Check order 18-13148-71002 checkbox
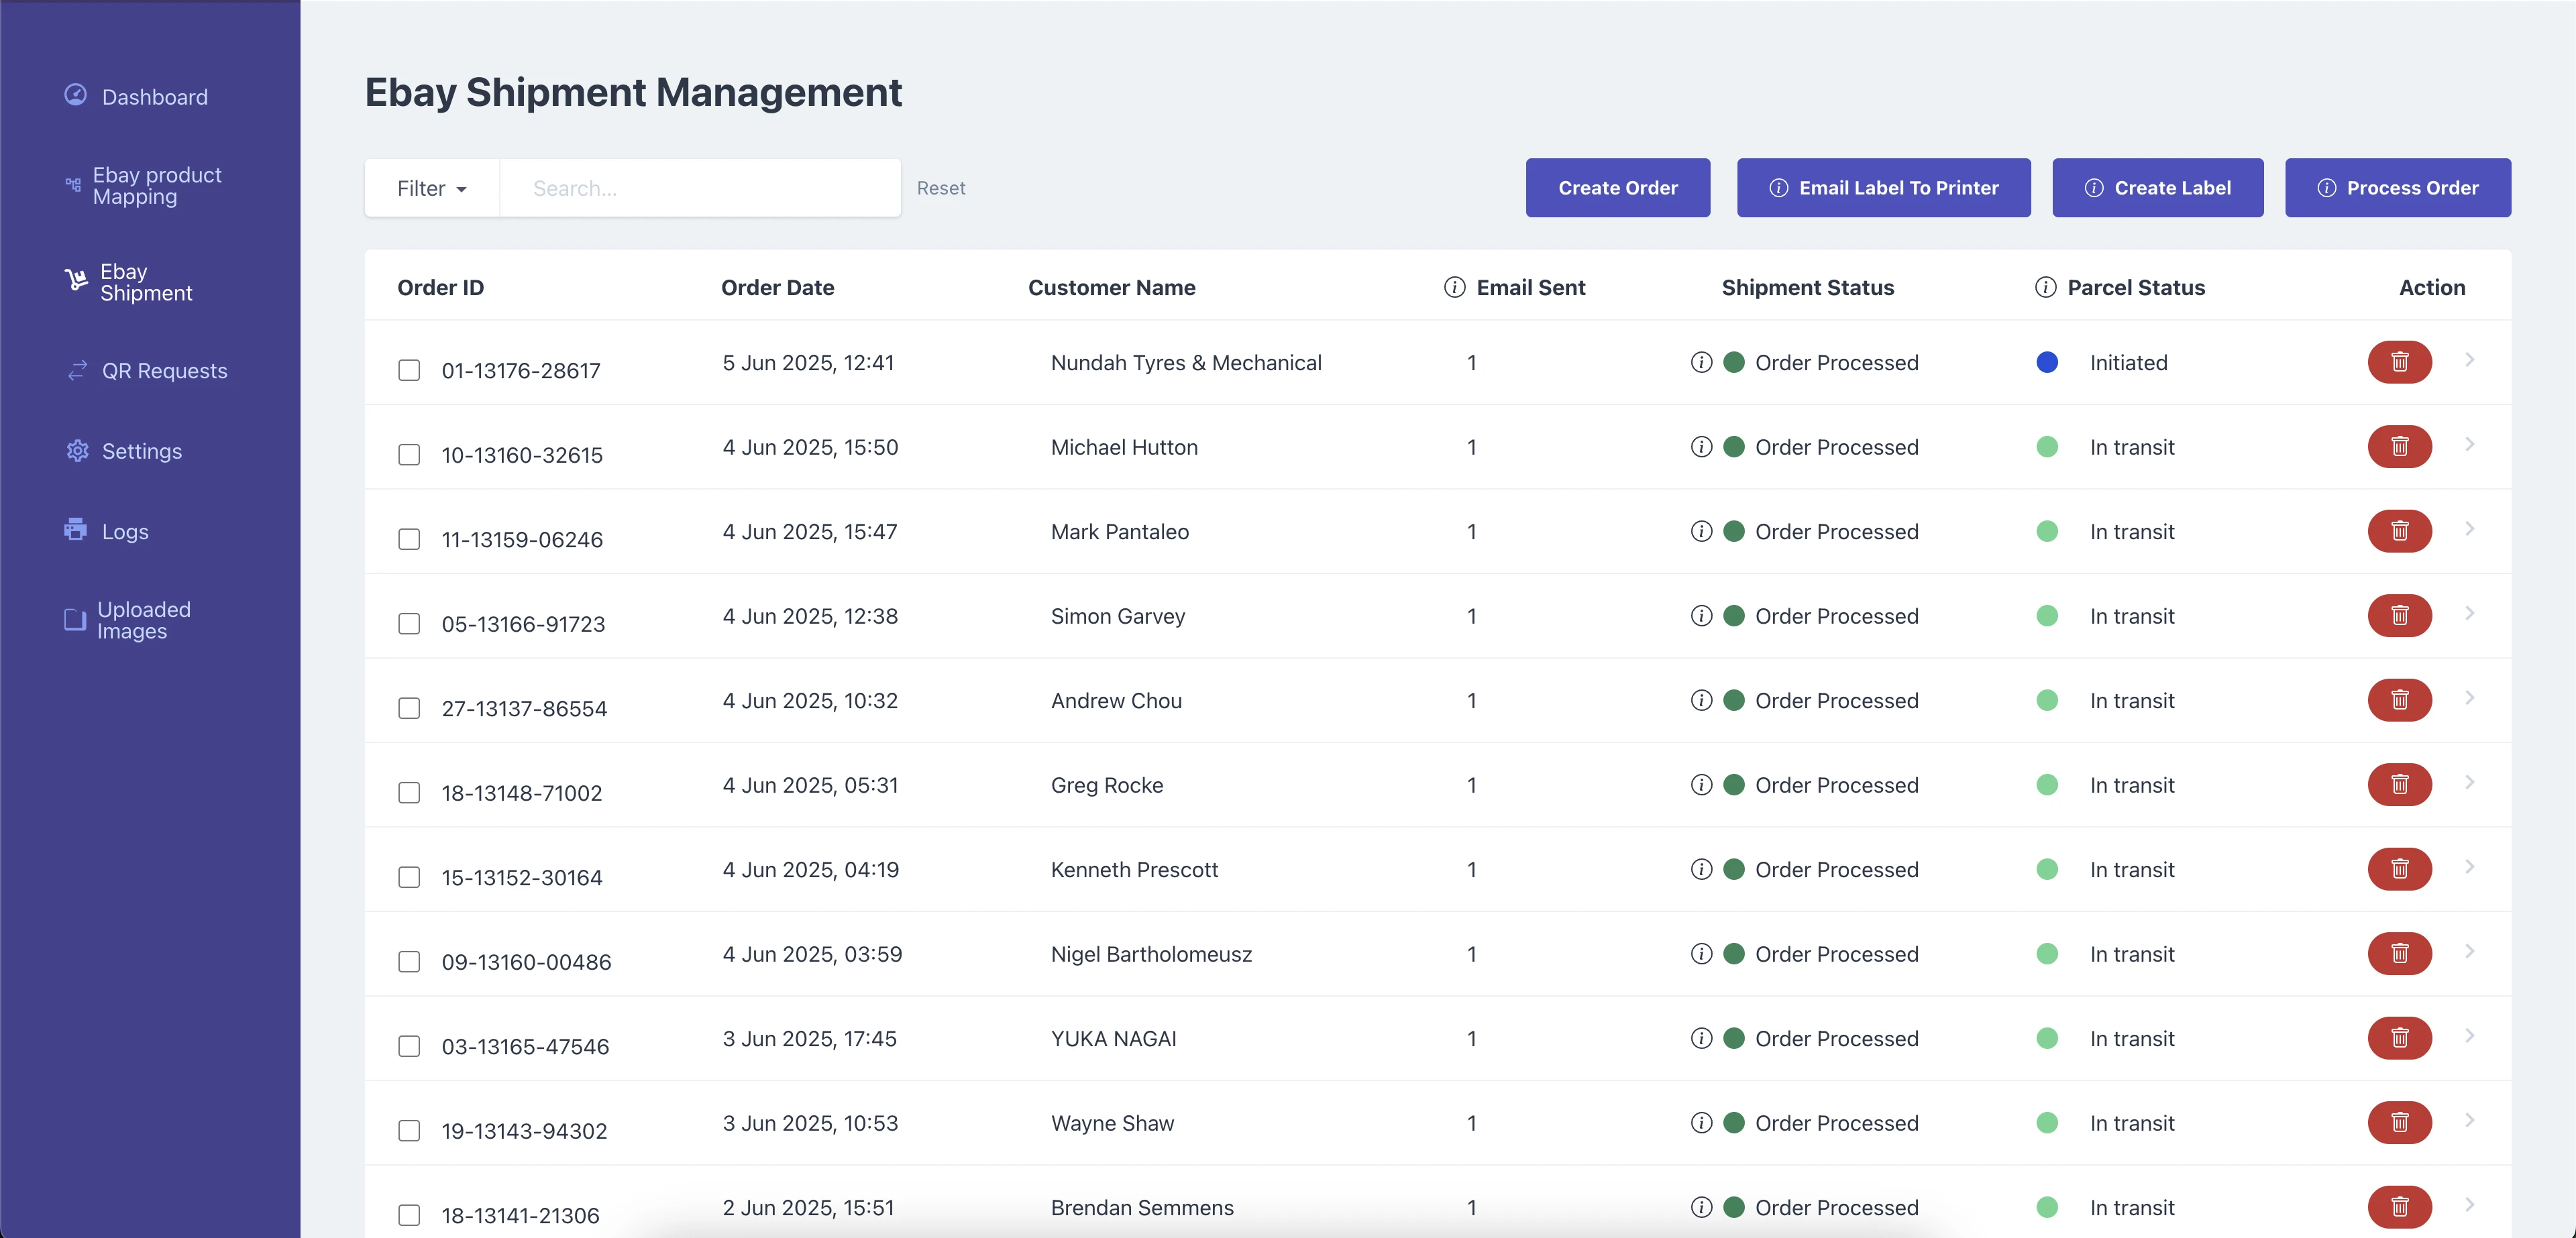 tap(409, 792)
